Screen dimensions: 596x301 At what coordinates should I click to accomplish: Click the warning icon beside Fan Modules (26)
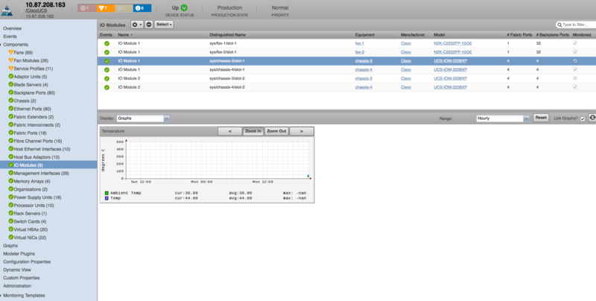tap(10, 60)
